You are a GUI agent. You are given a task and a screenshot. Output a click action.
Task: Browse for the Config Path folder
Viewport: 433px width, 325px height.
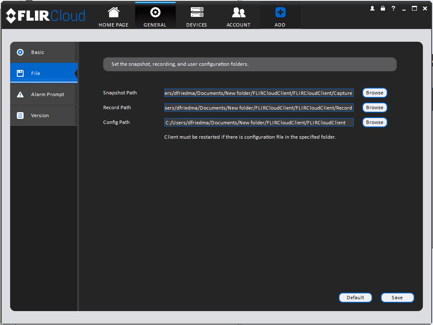pos(375,122)
